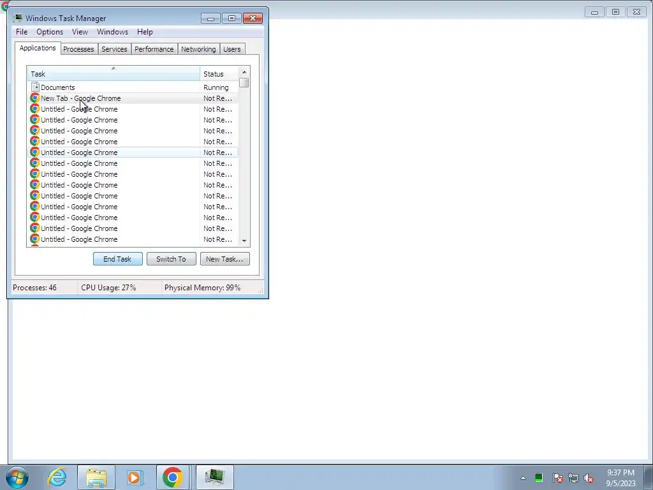
Task: Sort by the Task column header
Action: point(114,73)
